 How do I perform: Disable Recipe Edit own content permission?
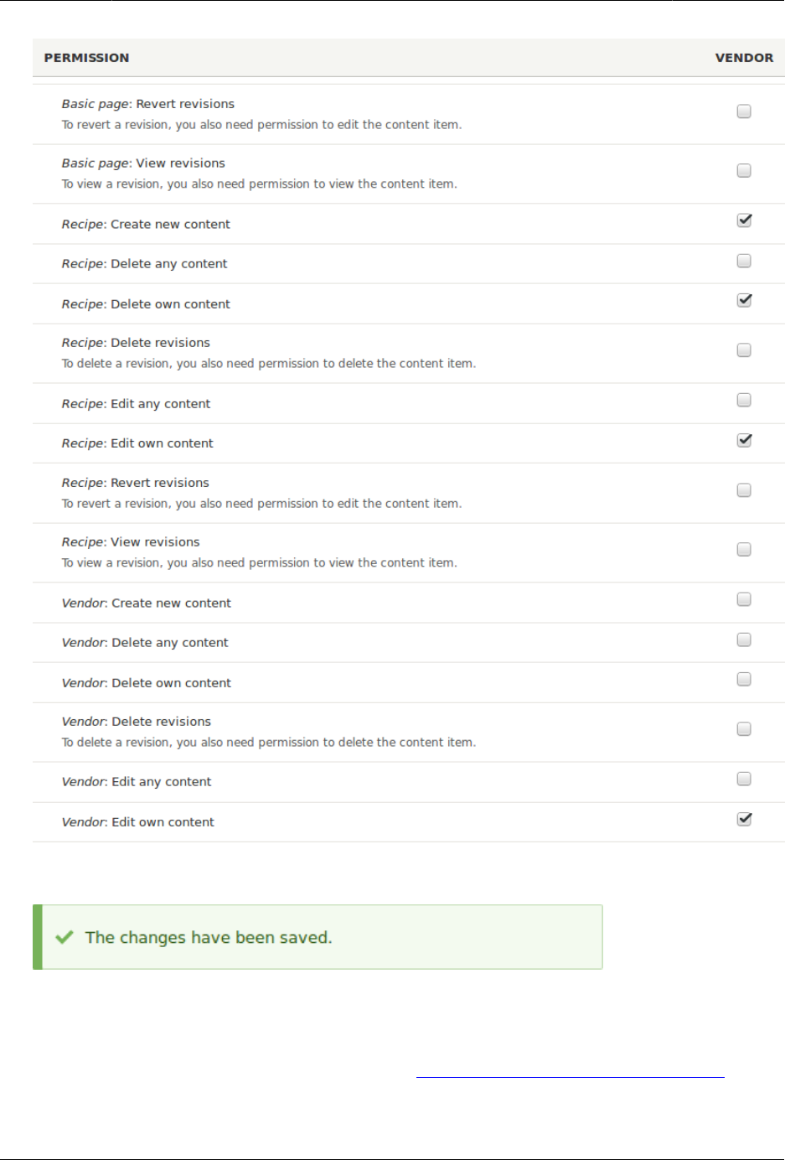744,440
